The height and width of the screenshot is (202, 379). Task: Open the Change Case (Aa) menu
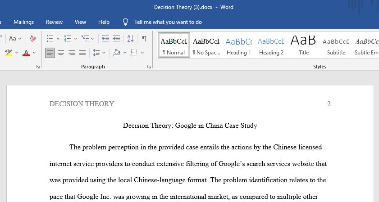pyautogui.click(x=15, y=39)
